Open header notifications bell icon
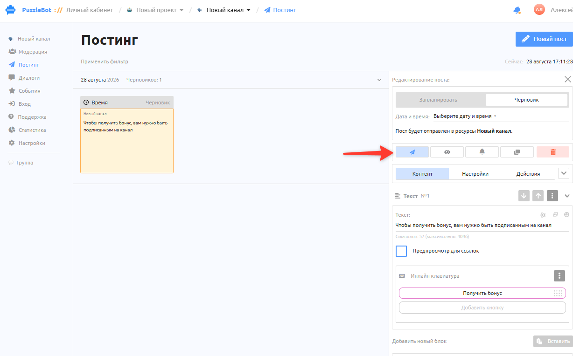Viewport: 573px width, 356px height. 517,10
